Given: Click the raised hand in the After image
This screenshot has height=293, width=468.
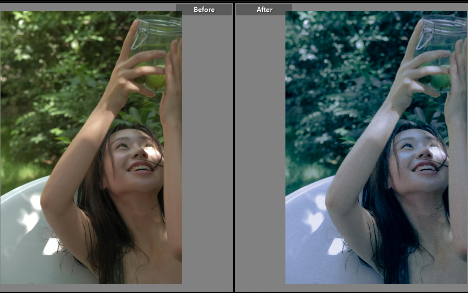Looking at the screenshot, I should [415, 72].
